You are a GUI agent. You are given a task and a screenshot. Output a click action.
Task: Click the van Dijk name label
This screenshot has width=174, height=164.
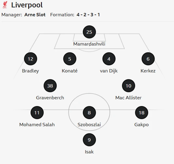[x=109, y=71]
